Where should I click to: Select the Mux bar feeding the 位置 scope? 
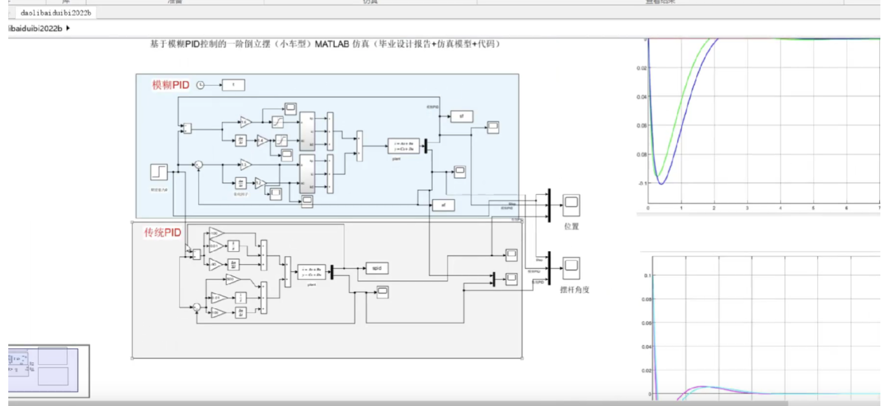(549, 205)
